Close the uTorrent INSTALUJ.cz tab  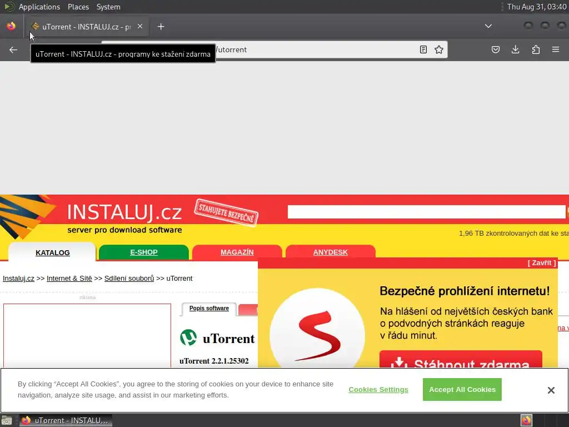tap(140, 26)
